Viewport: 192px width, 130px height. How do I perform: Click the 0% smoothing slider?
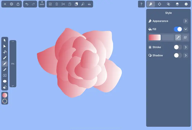coord(13,64)
